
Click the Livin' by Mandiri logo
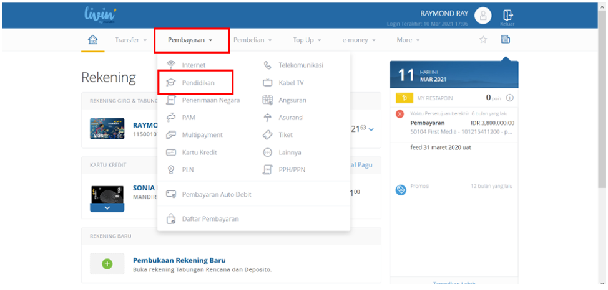pos(100,16)
